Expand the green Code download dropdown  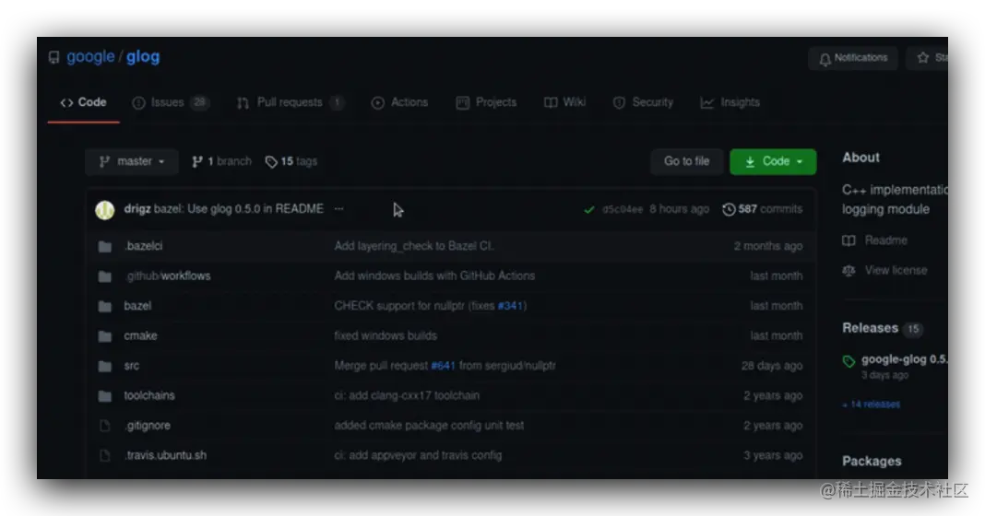coord(773,161)
